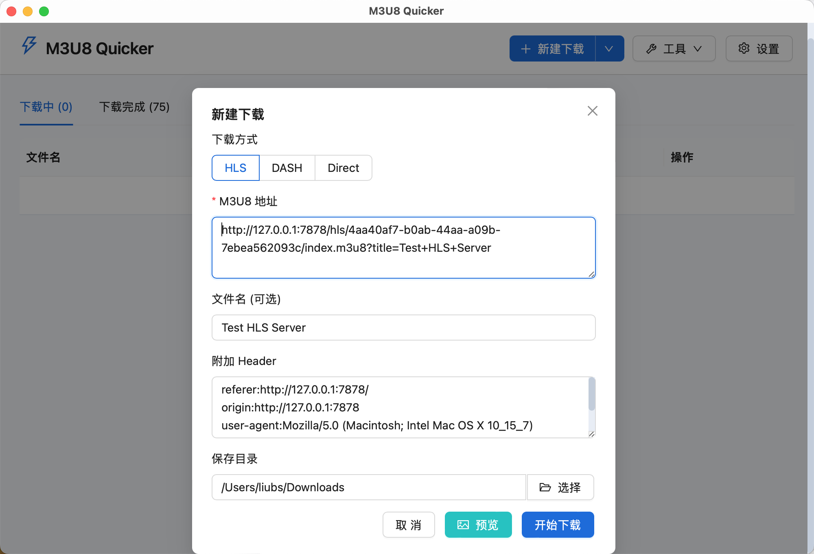Select HLS download method
814x554 pixels.
tap(236, 168)
